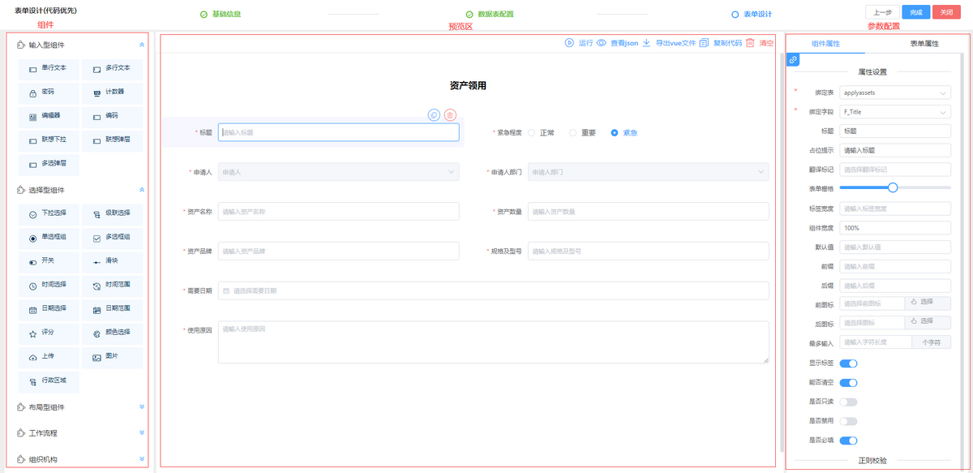This screenshot has width=973, height=473.
Task: Switch to 组件属性 tab
Action: tap(825, 43)
